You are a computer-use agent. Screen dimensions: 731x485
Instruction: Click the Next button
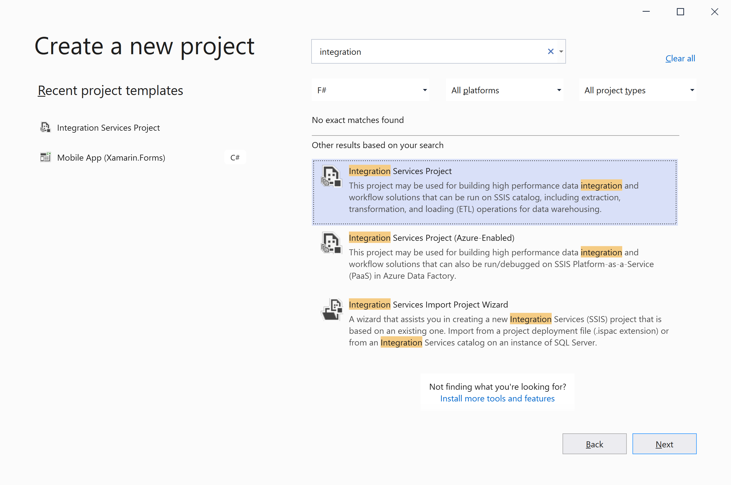[664, 444]
